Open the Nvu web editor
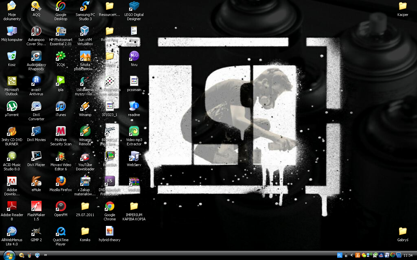This screenshot has height=260, width=417. click(x=134, y=59)
